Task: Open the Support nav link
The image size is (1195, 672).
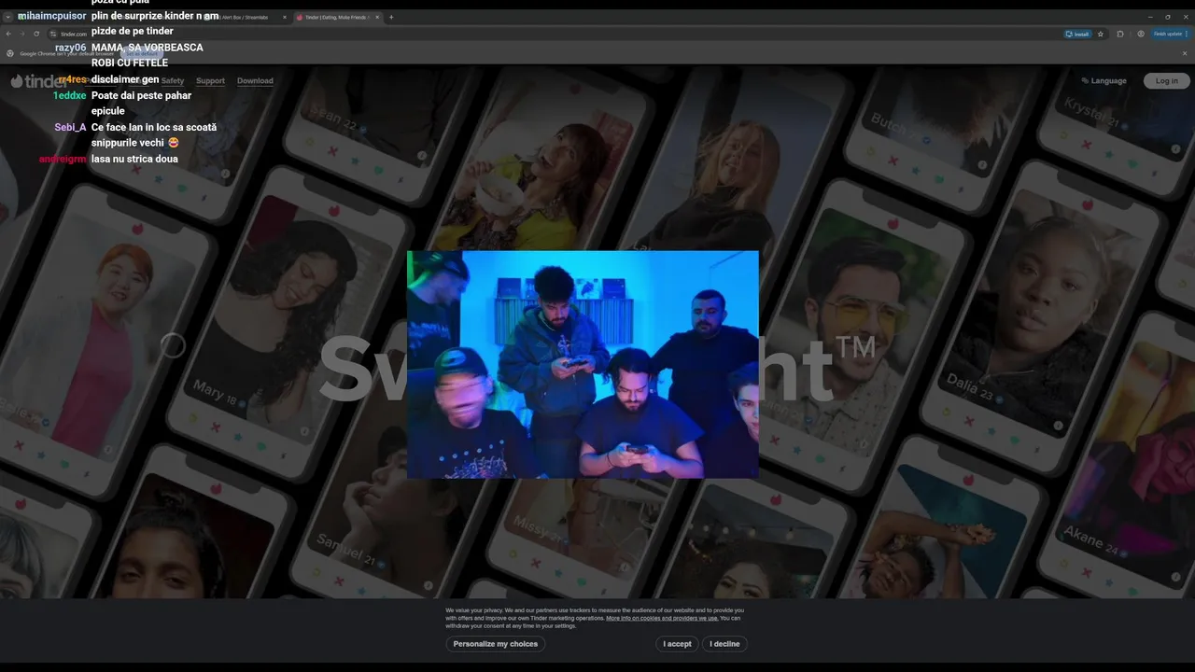Action: 210,81
